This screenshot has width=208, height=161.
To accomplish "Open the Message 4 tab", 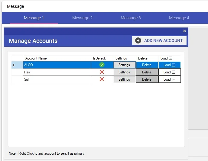I will click(x=179, y=18).
